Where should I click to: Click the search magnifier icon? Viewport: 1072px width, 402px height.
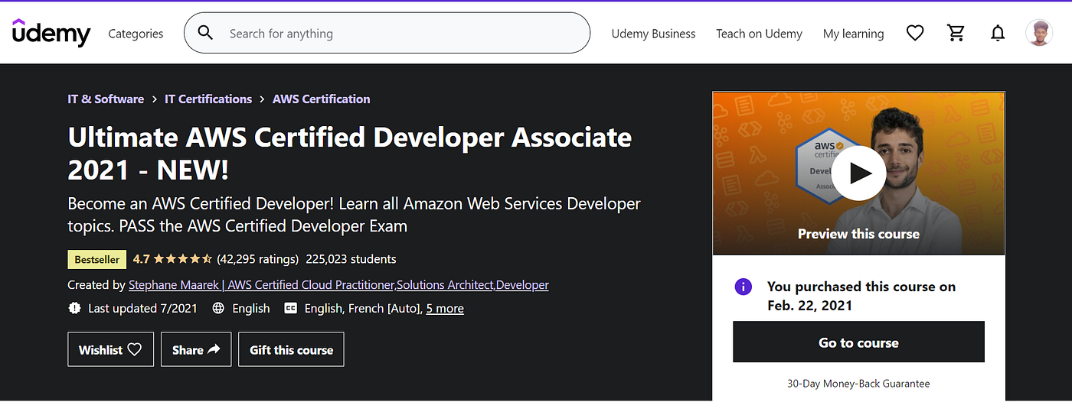click(x=205, y=33)
